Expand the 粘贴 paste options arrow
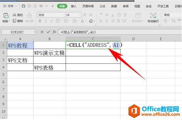 [x=9, y=21]
